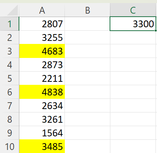Select yellow highlighted cell with 3485
This screenshot has height=153, width=157.
[x=42, y=147]
